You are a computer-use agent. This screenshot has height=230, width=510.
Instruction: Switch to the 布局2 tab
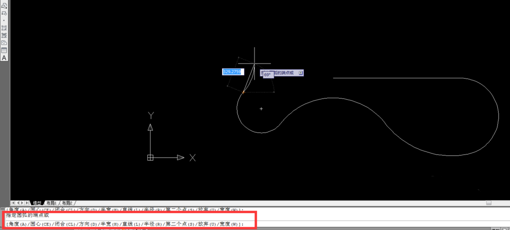[x=67, y=203]
